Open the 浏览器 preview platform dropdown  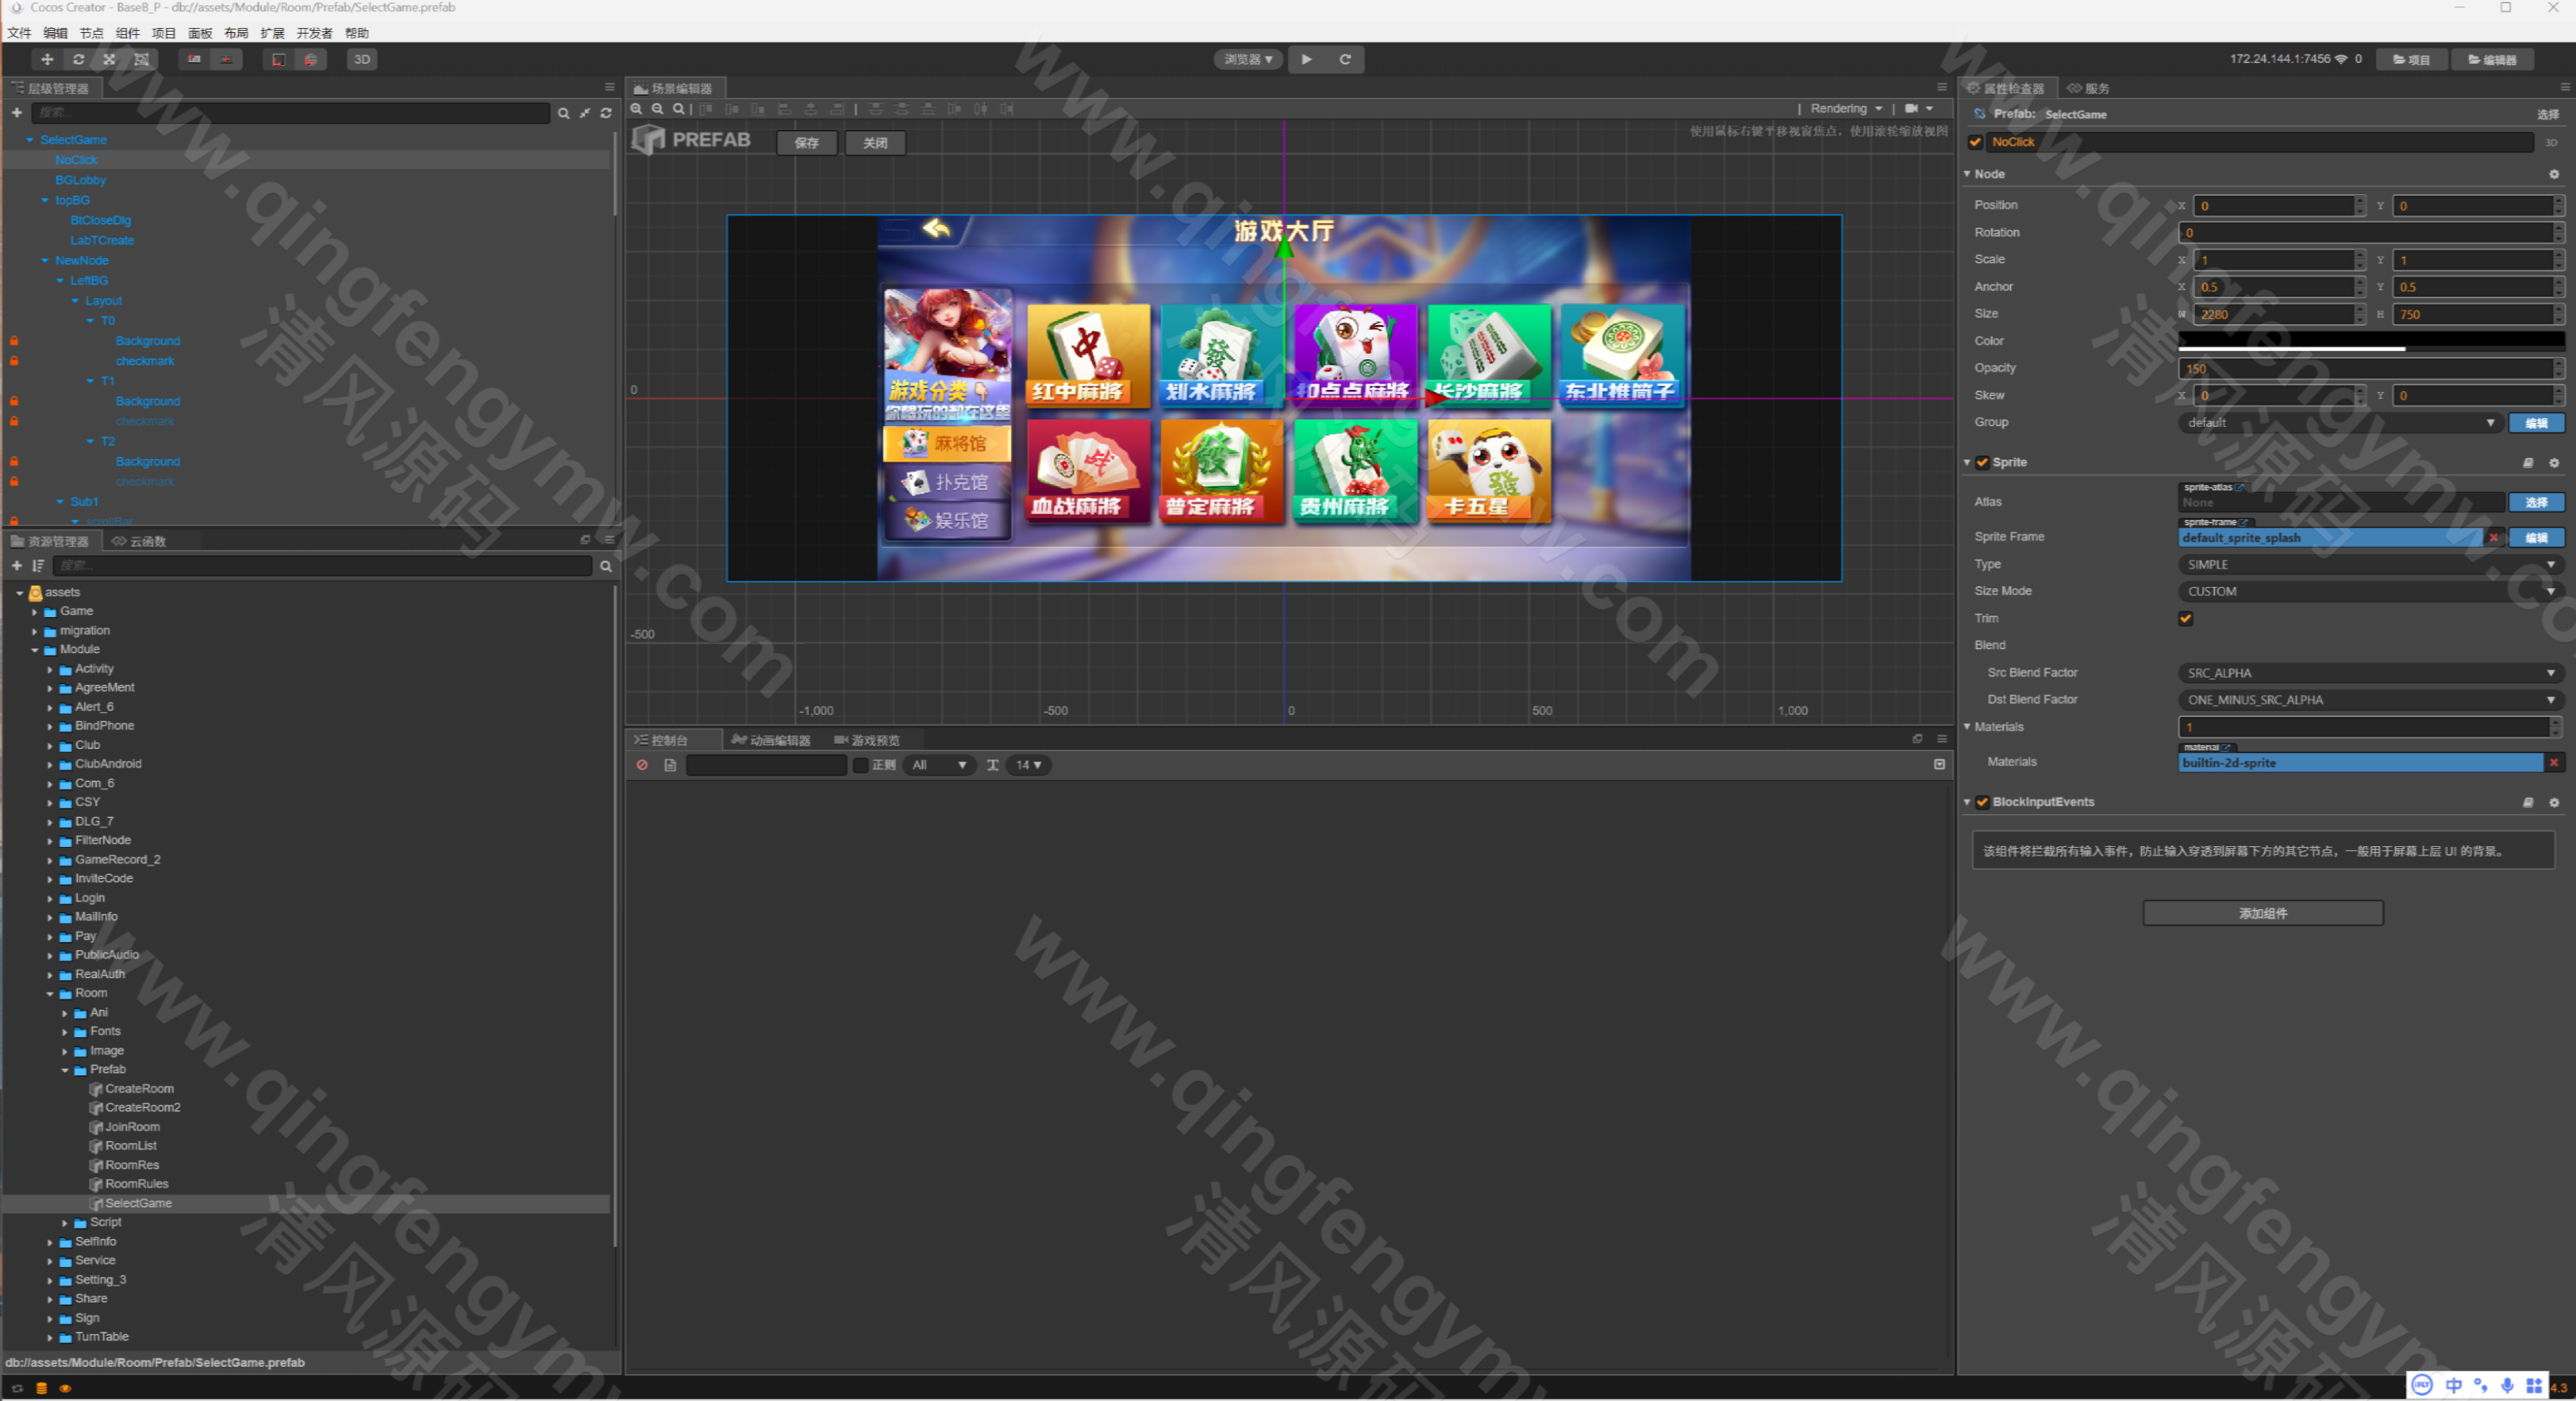click(x=1248, y=59)
